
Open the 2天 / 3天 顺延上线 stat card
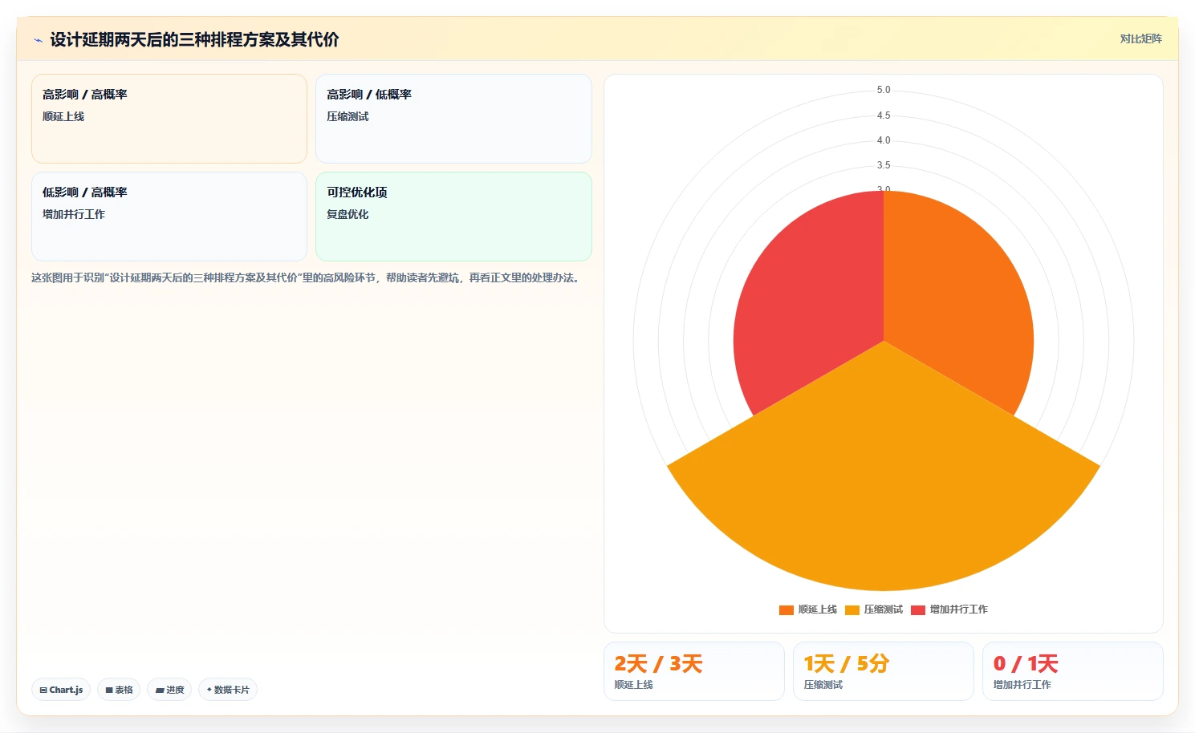click(x=694, y=671)
